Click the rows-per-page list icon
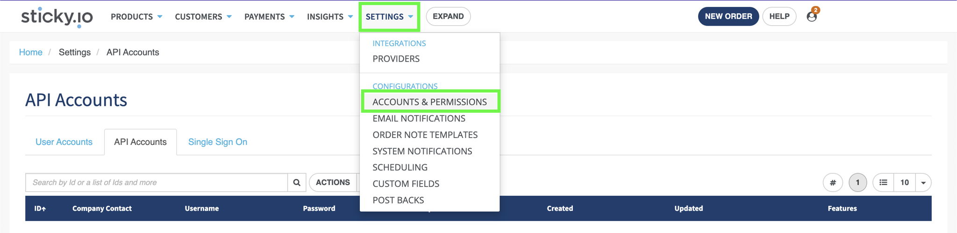The width and height of the screenshot is (957, 233). (x=883, y=183)
